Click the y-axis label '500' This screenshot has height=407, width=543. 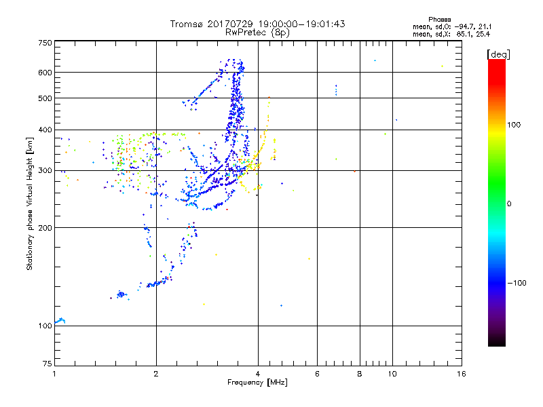click(45, 98)
